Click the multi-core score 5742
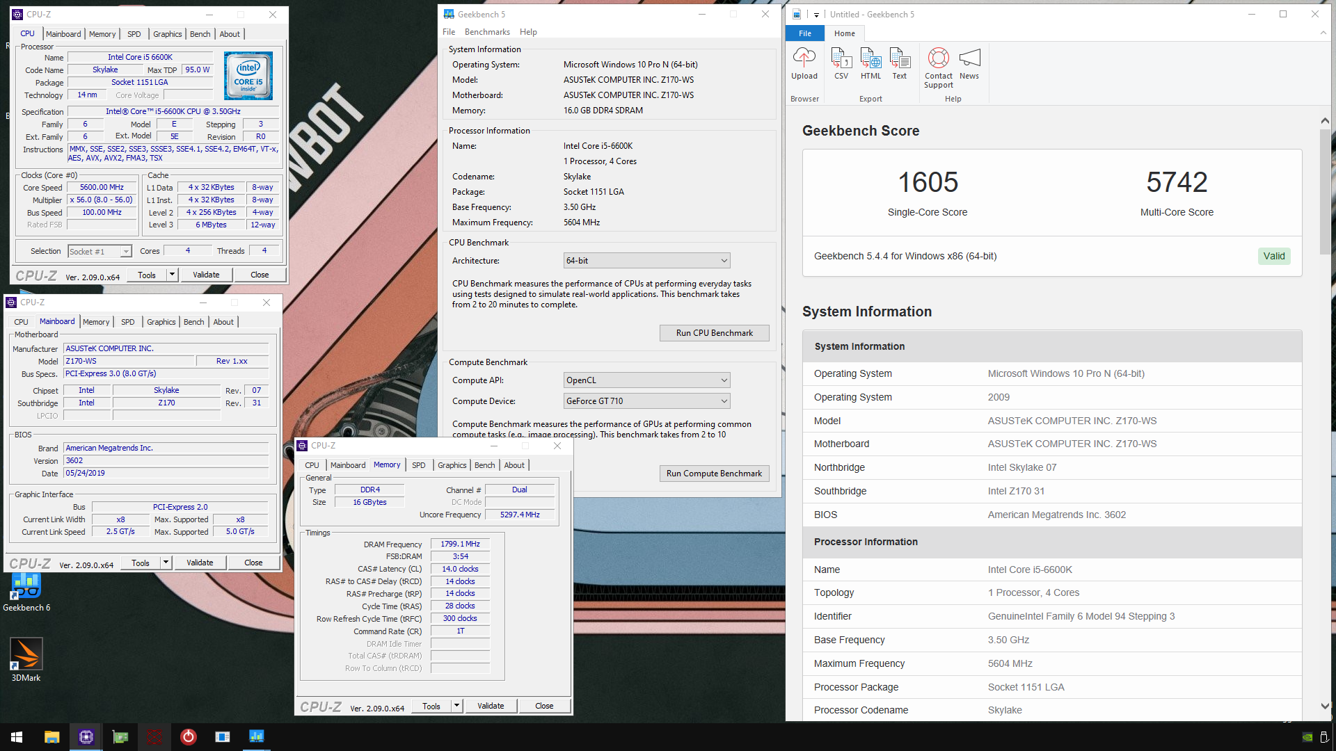Screen dimensions: 1336x751 [1177, 182]
